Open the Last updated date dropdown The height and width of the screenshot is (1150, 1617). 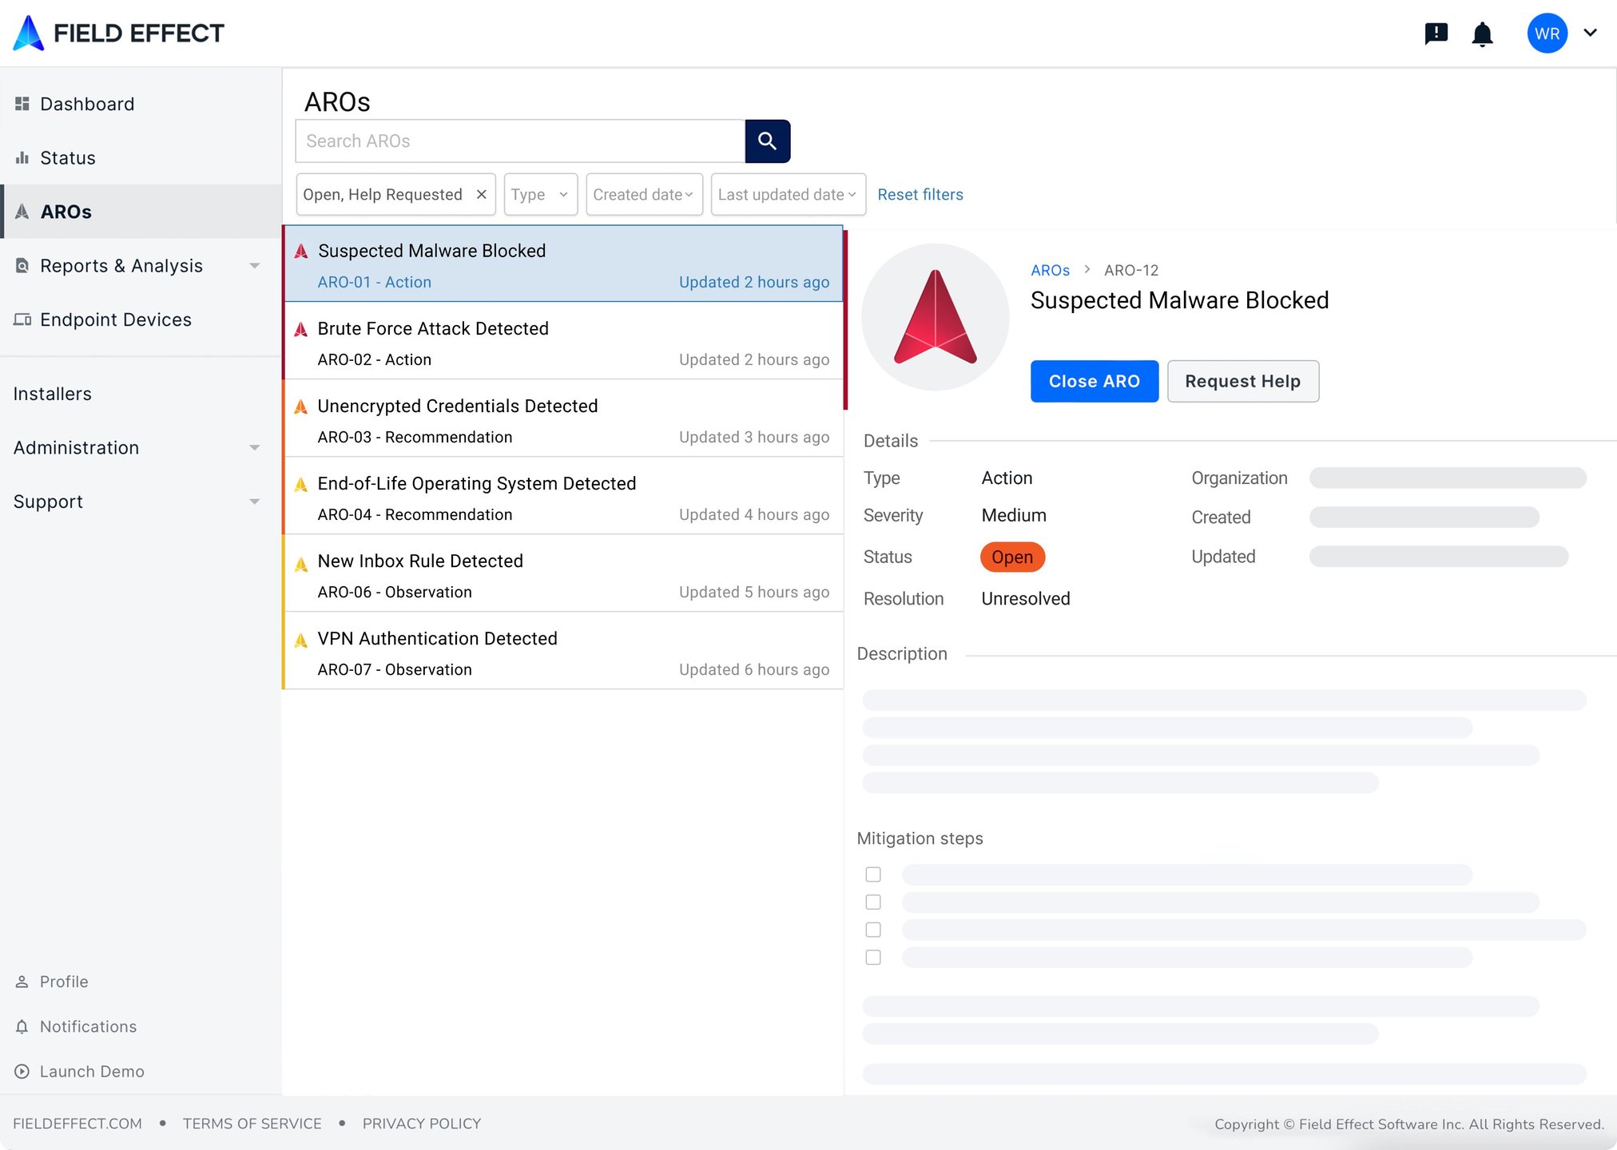coord(788,195)
